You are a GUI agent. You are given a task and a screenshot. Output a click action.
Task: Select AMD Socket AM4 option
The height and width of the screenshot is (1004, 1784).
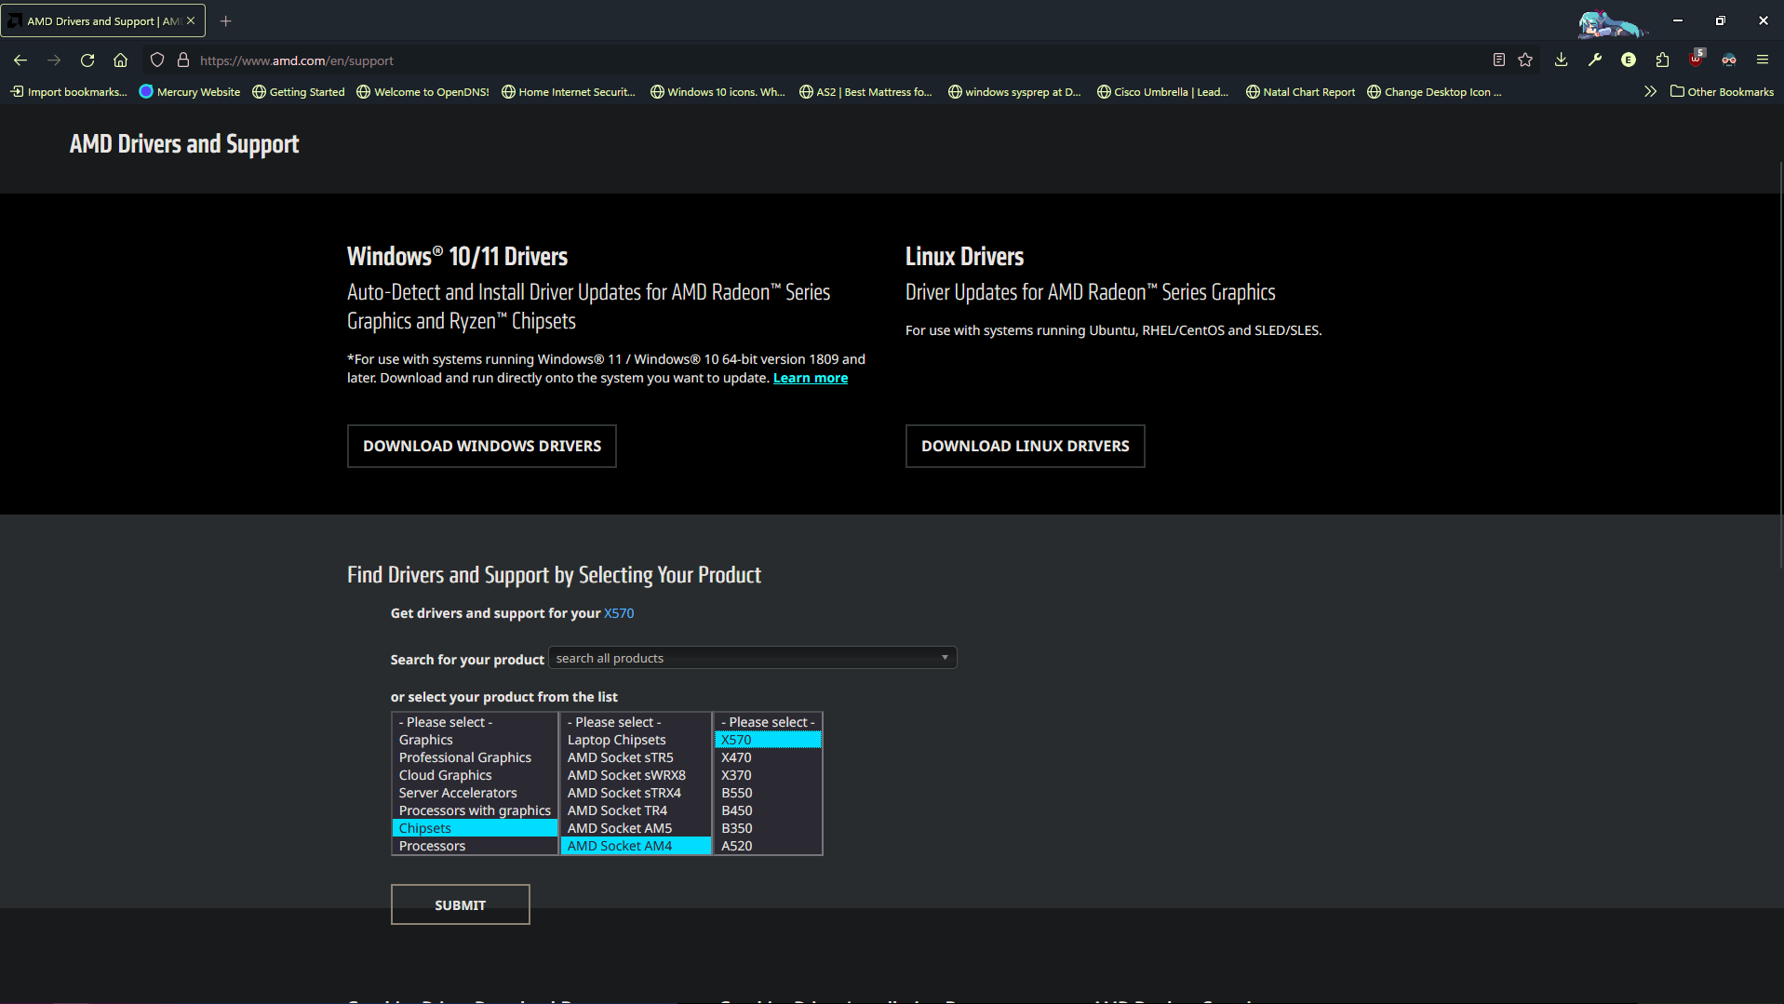click(x=636, y=846)
